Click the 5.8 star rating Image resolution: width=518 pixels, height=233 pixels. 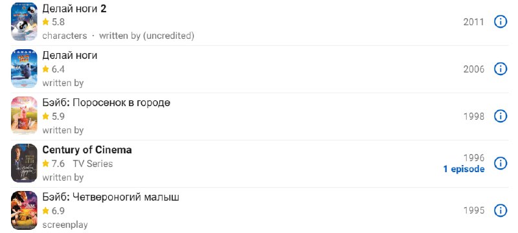pos(54,22)
